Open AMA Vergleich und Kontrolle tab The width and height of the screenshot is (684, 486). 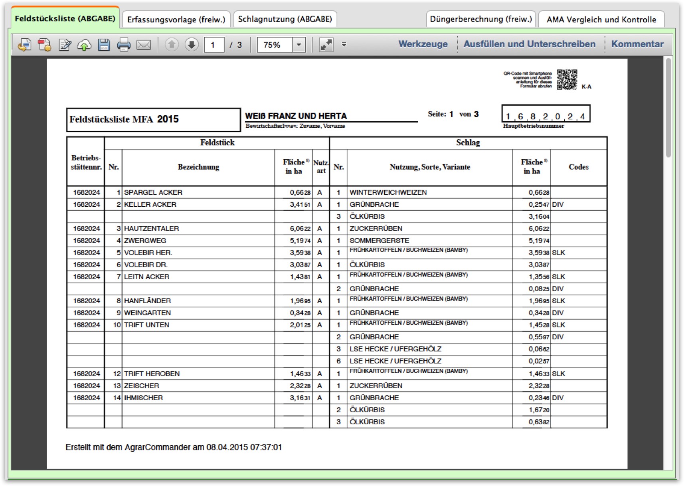click(601, 20)
